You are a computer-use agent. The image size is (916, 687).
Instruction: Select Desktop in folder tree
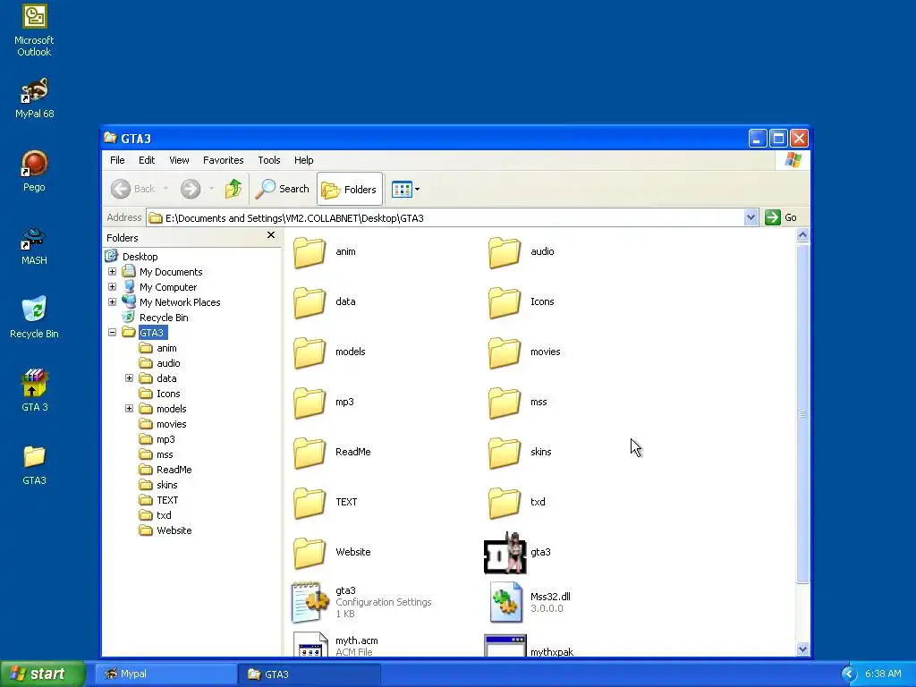132,257
